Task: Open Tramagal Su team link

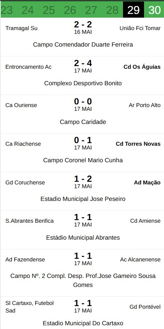Action: point(21,28)
